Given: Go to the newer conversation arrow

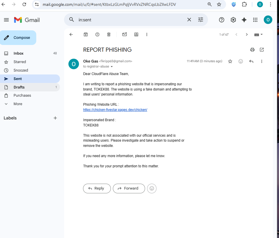Looking at the screenshot, I should tap(236, 34).
